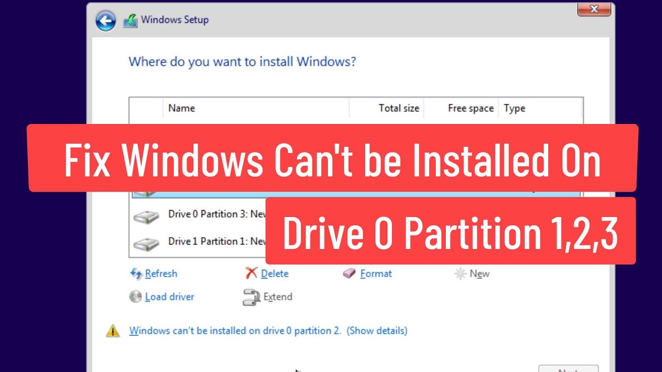Go back using the blue arrow button
Screen dimensions: 662x372
pos(106,21)
